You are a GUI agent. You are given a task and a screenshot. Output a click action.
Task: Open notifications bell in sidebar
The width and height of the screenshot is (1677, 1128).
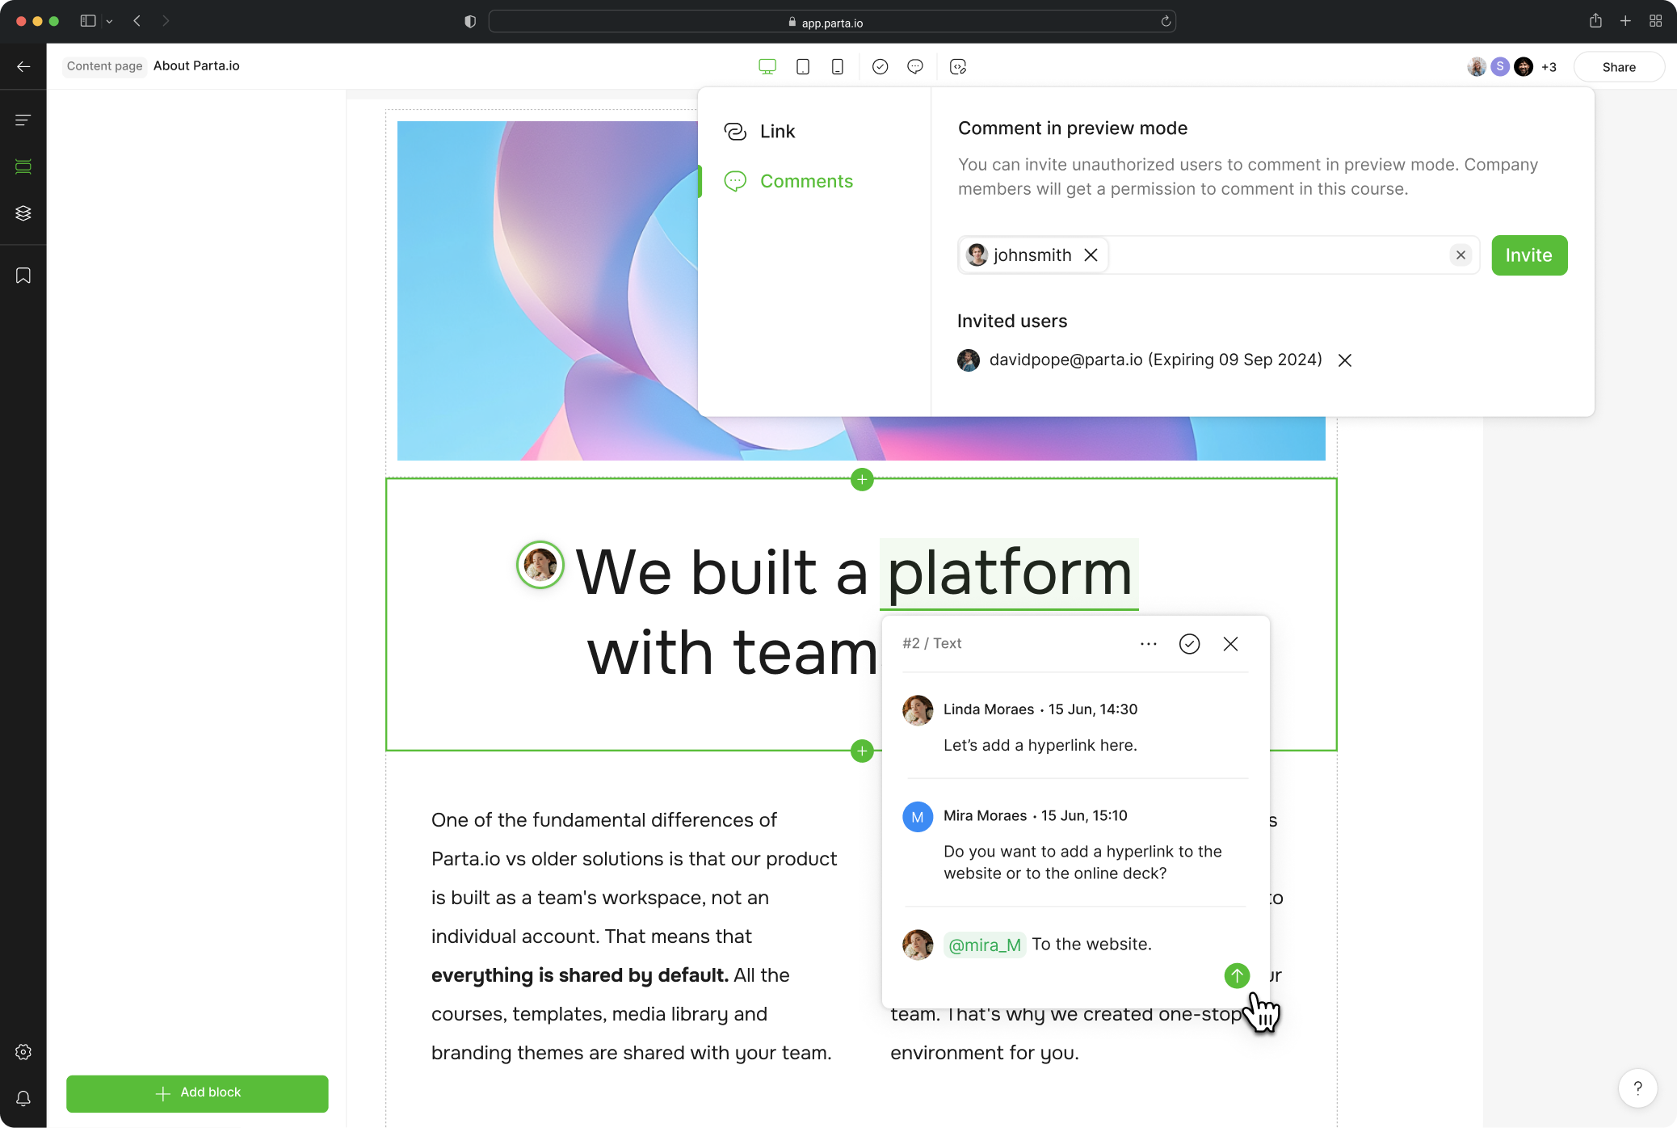(23, 1098)
